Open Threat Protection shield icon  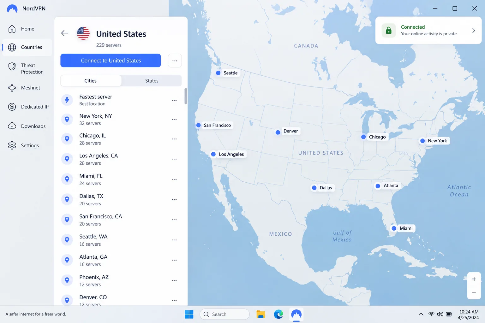pos(12,66)
